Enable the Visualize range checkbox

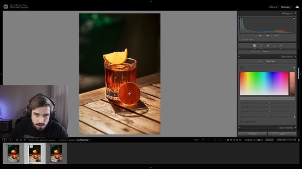click(241, 122)
